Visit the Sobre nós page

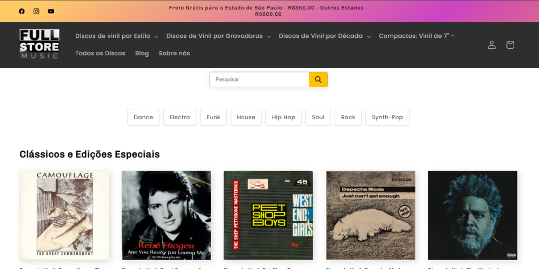tap(174, 53)
